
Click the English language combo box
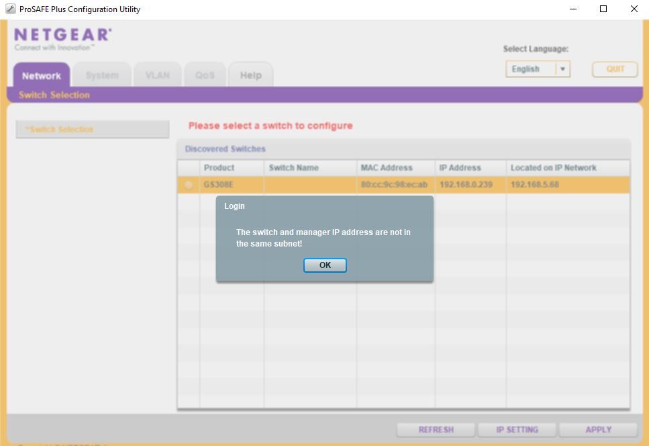pyautogui.click(x=530, y=69)
